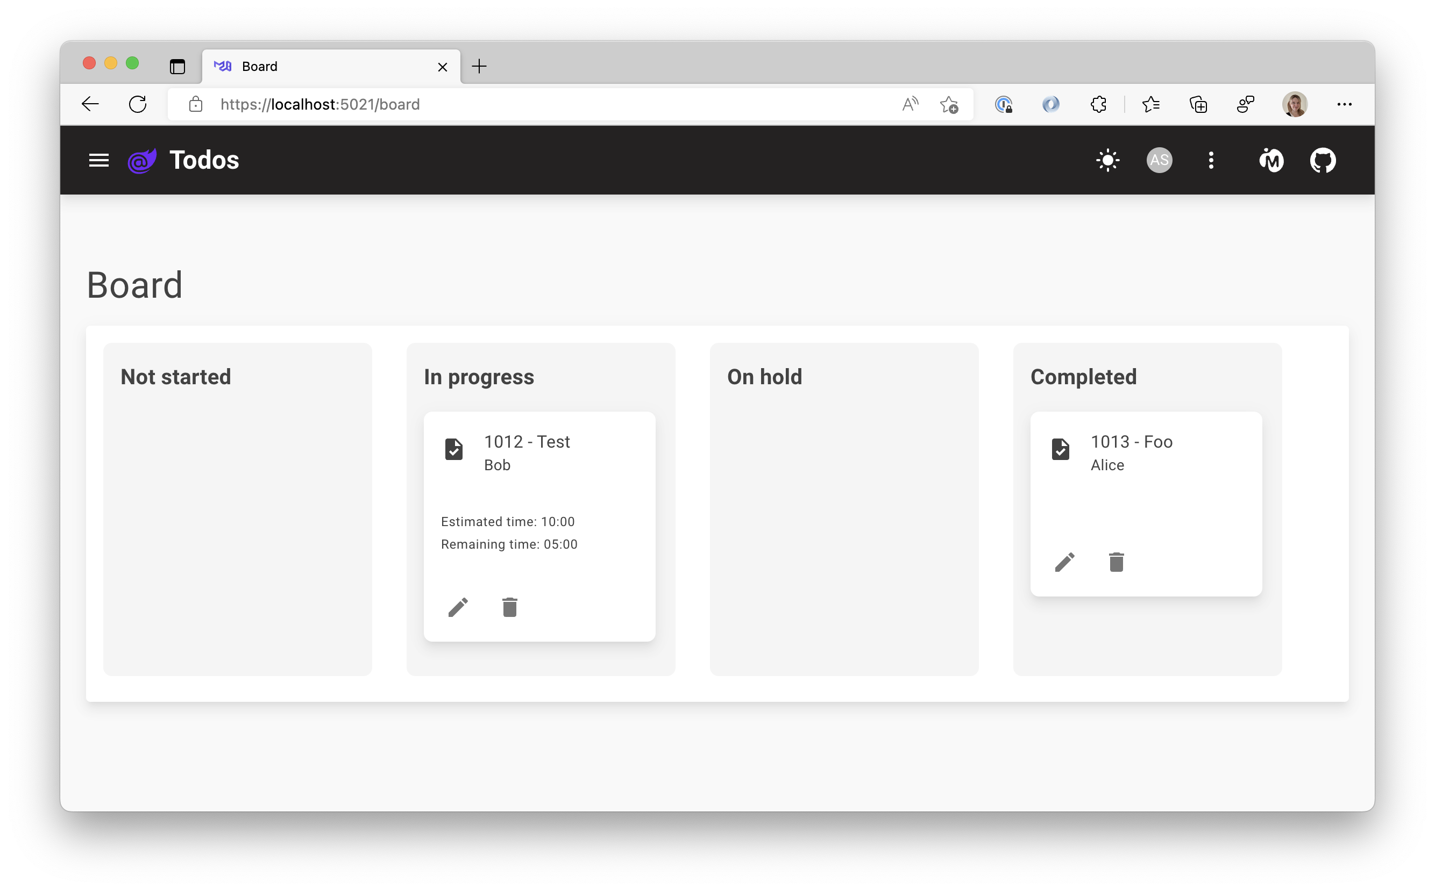This screenshot has height=891, width=1435.
Task: Reload the page in browser
Action: click(x=138, y=104)
